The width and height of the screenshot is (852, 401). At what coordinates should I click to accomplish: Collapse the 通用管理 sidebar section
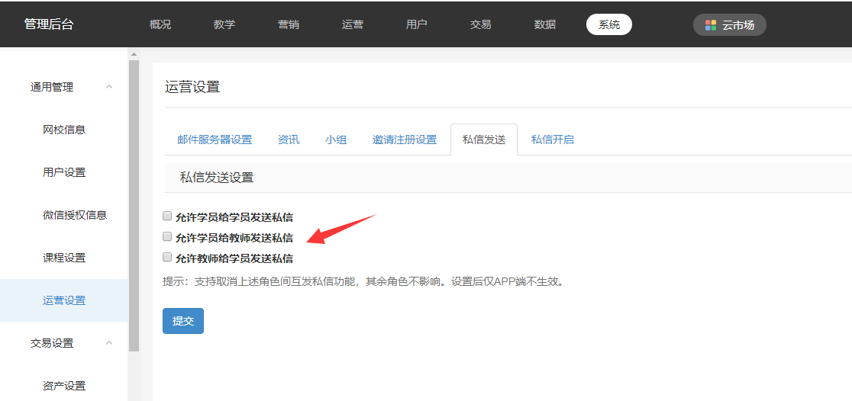coord(109,87)
